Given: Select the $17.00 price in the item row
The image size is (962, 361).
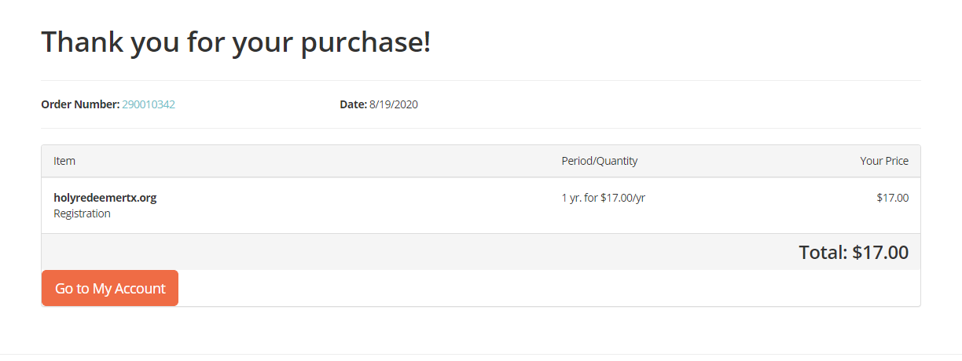Looking at the screenshot, I should pos(892,198).
